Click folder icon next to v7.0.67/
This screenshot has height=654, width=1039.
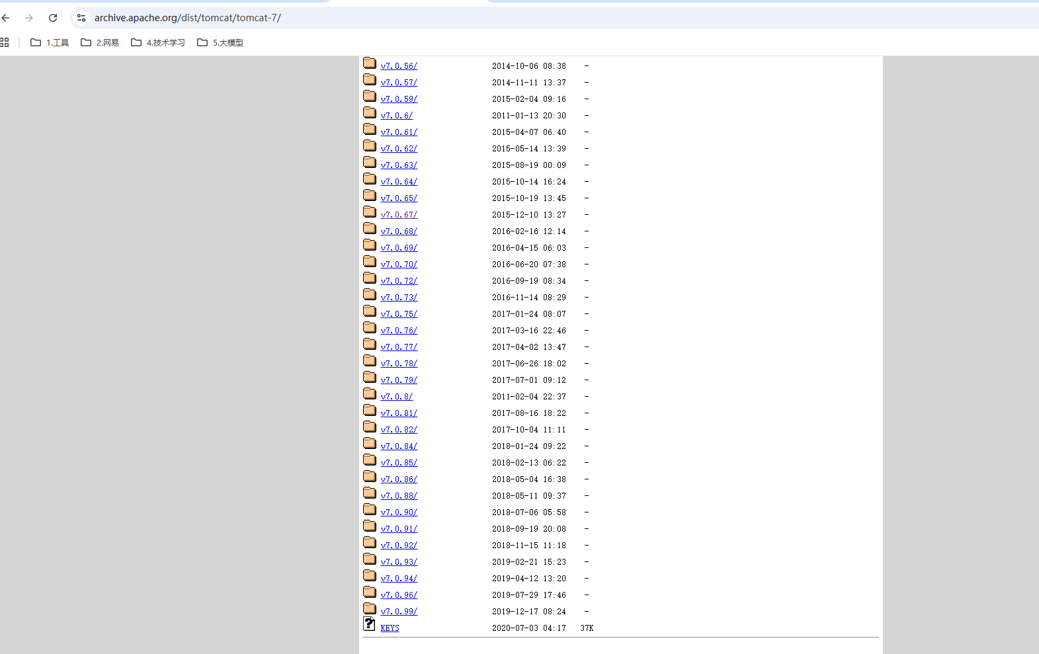tap(370, 212)
